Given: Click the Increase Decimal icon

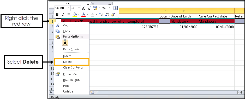Looking at the screenshot, I should [101, 15].
